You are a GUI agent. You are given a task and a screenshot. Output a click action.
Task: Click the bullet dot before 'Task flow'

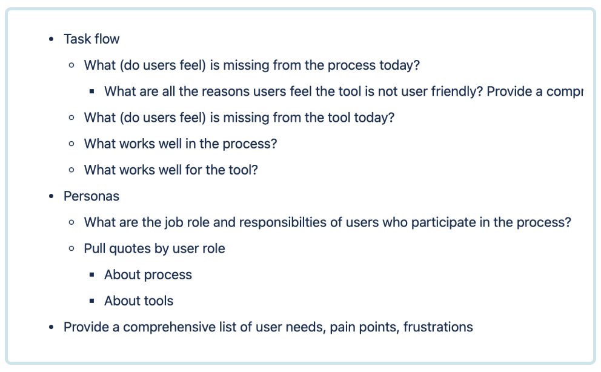coord(51,39)
